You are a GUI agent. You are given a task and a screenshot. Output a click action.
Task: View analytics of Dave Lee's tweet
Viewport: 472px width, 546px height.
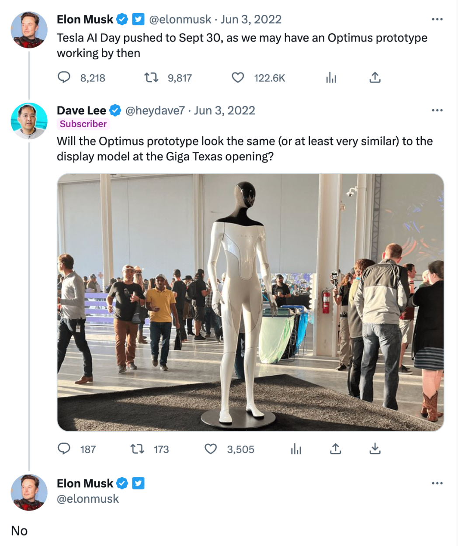pyautogui.click(x=296, y=449)
